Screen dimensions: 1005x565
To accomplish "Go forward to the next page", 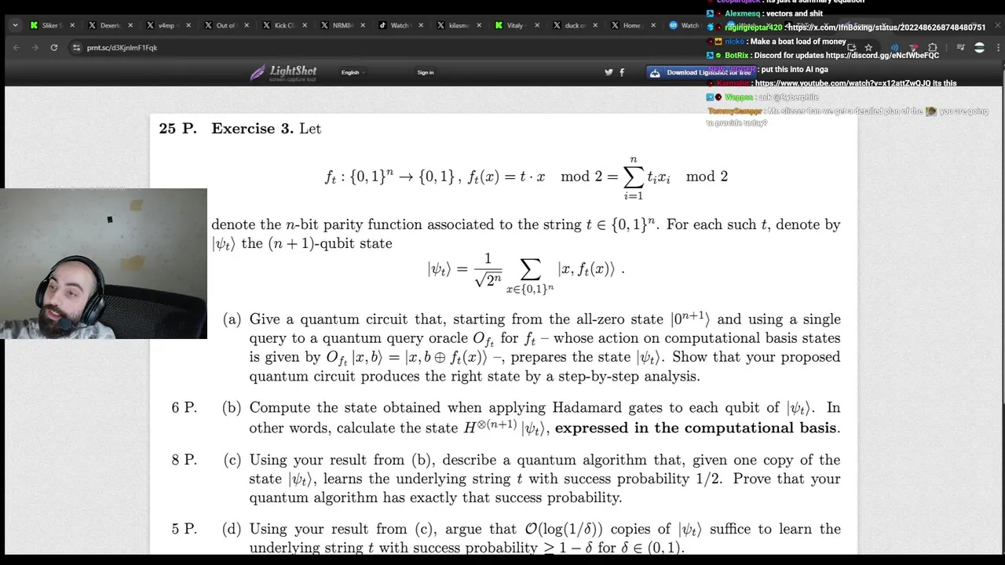I will coord(35,48).
